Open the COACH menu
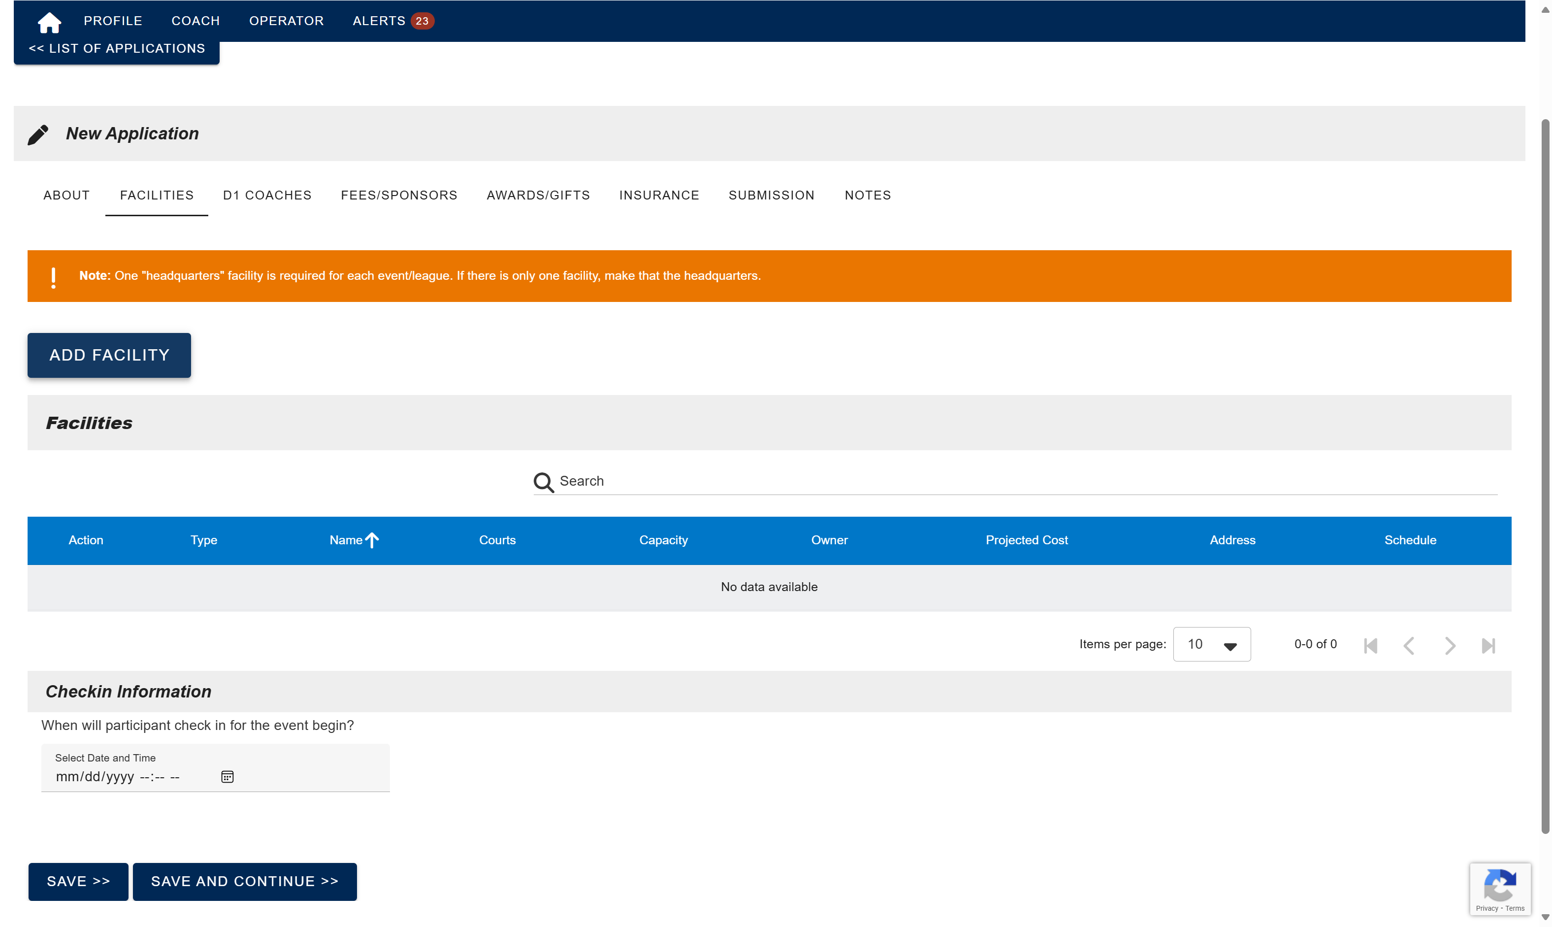 pyautogui.click(x=195, y=21)
